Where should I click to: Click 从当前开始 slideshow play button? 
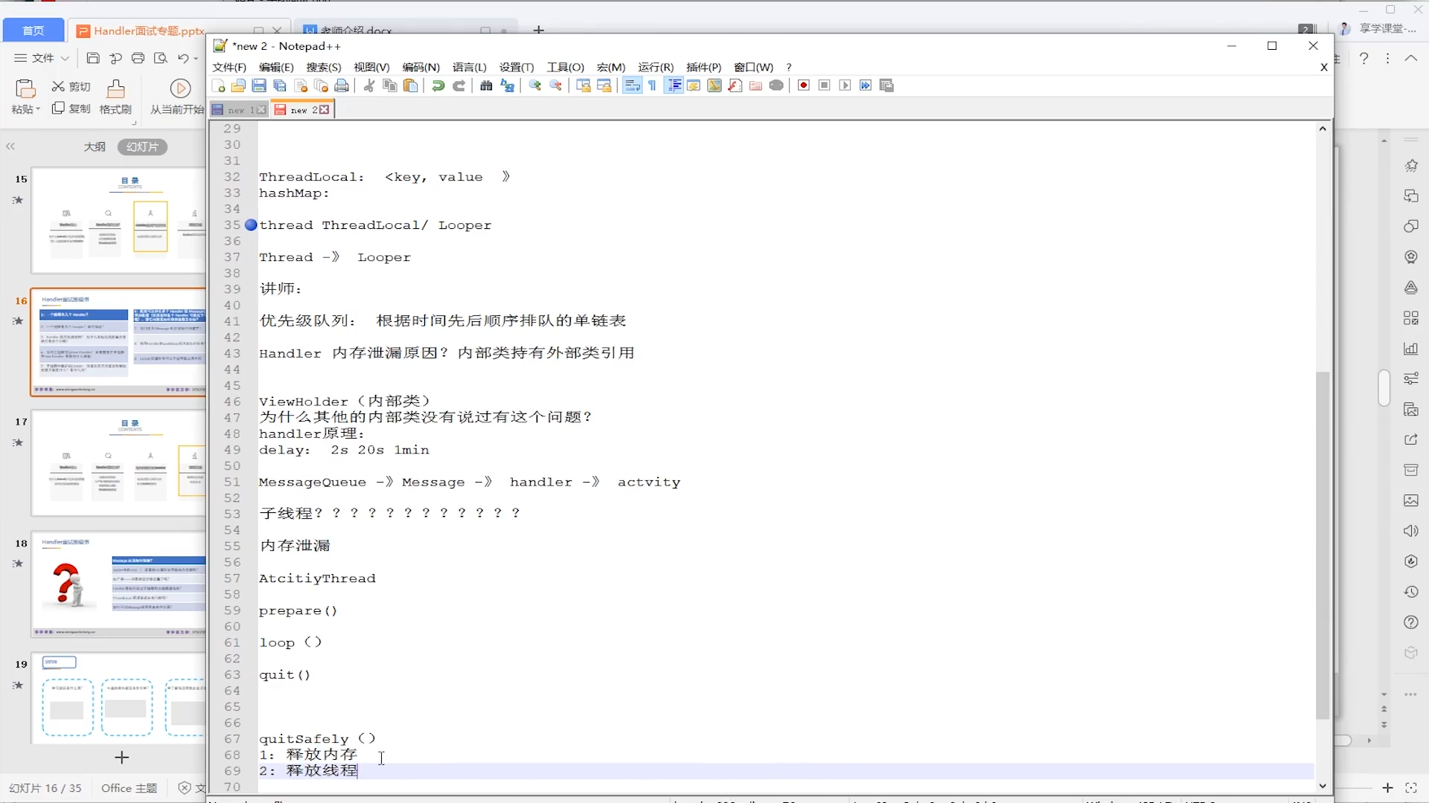[x=177, y=97]
